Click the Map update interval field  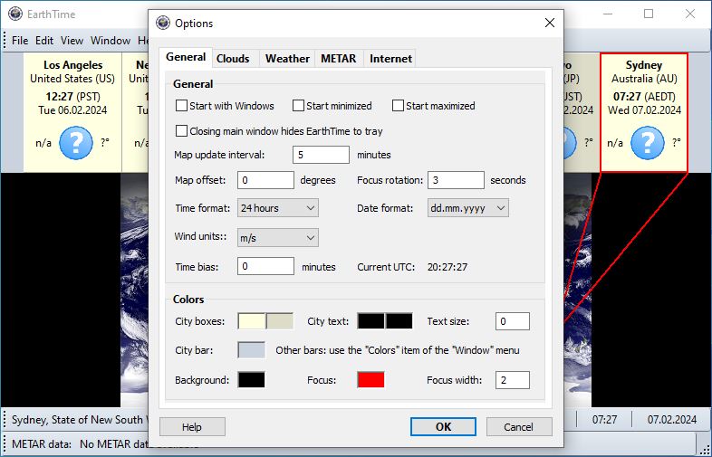point(321,155)
